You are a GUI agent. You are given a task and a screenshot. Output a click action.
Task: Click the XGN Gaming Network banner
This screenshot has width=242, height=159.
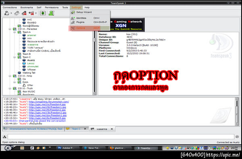127,25
